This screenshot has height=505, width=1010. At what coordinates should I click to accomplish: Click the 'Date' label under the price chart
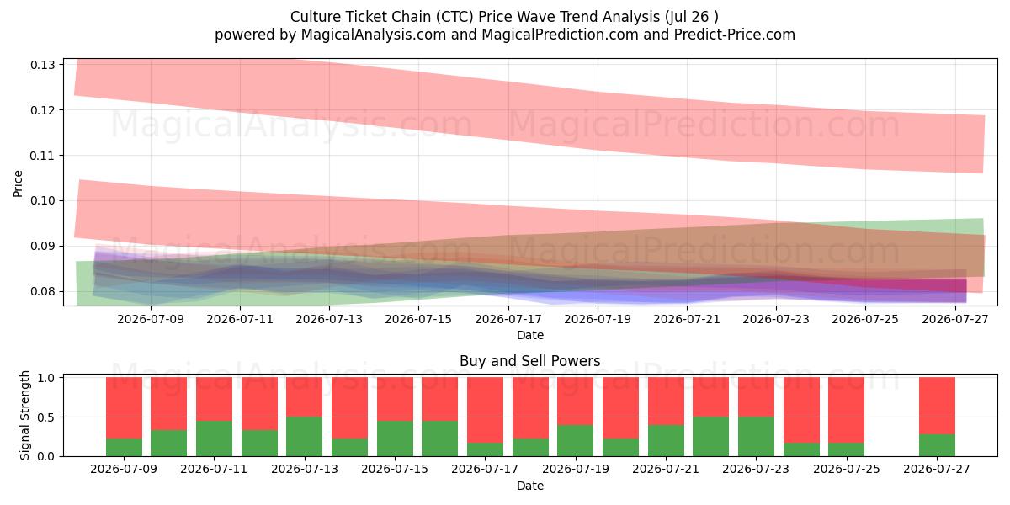pyautogui.click(x=530, y=335)
